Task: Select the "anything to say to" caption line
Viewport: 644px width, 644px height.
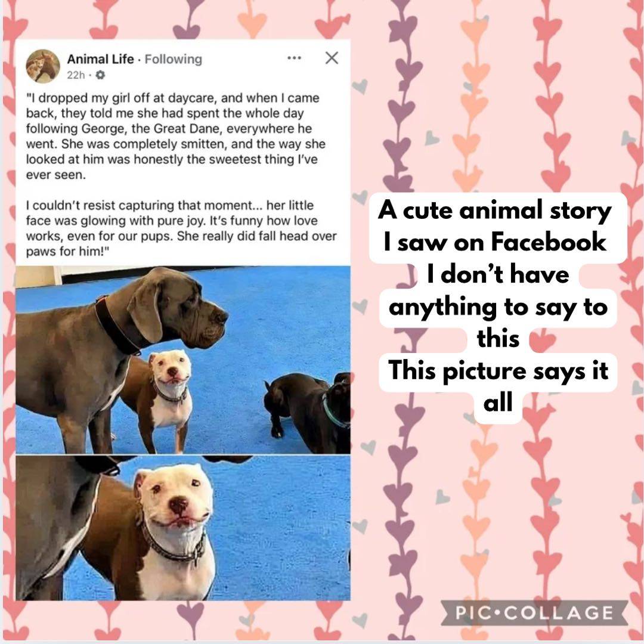Action: [498, 307]
